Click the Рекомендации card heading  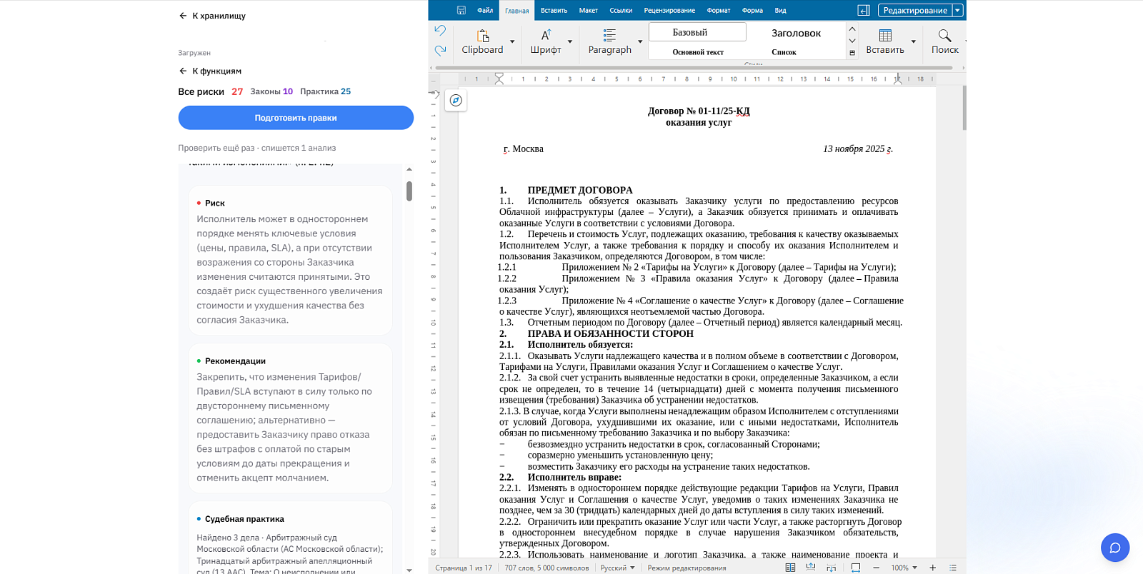click(235, 361)
